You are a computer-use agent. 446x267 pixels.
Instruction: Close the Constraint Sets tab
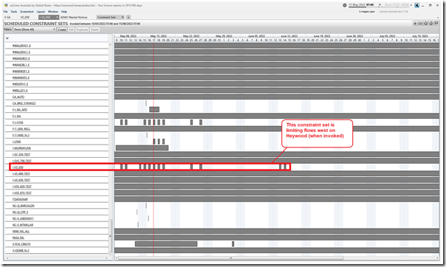(x=123, y=17)
